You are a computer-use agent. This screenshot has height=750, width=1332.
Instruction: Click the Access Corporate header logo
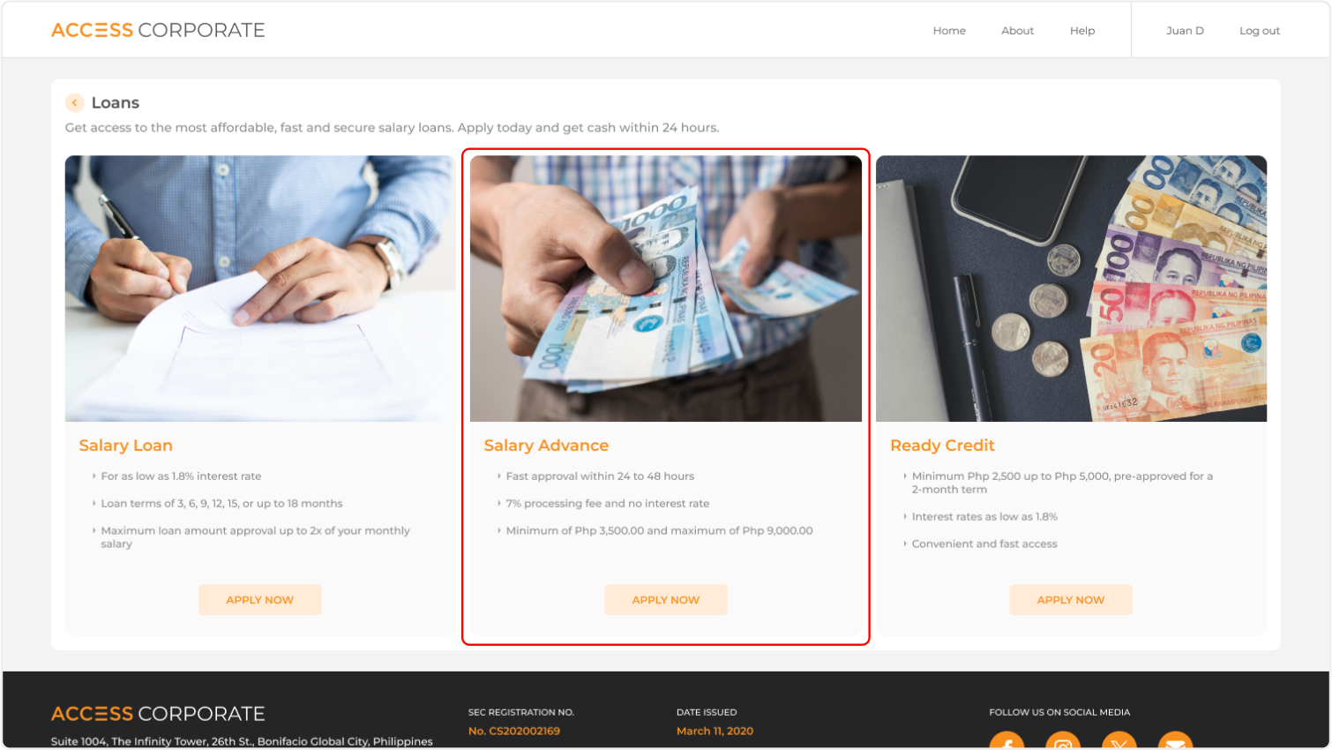[158, 30]
